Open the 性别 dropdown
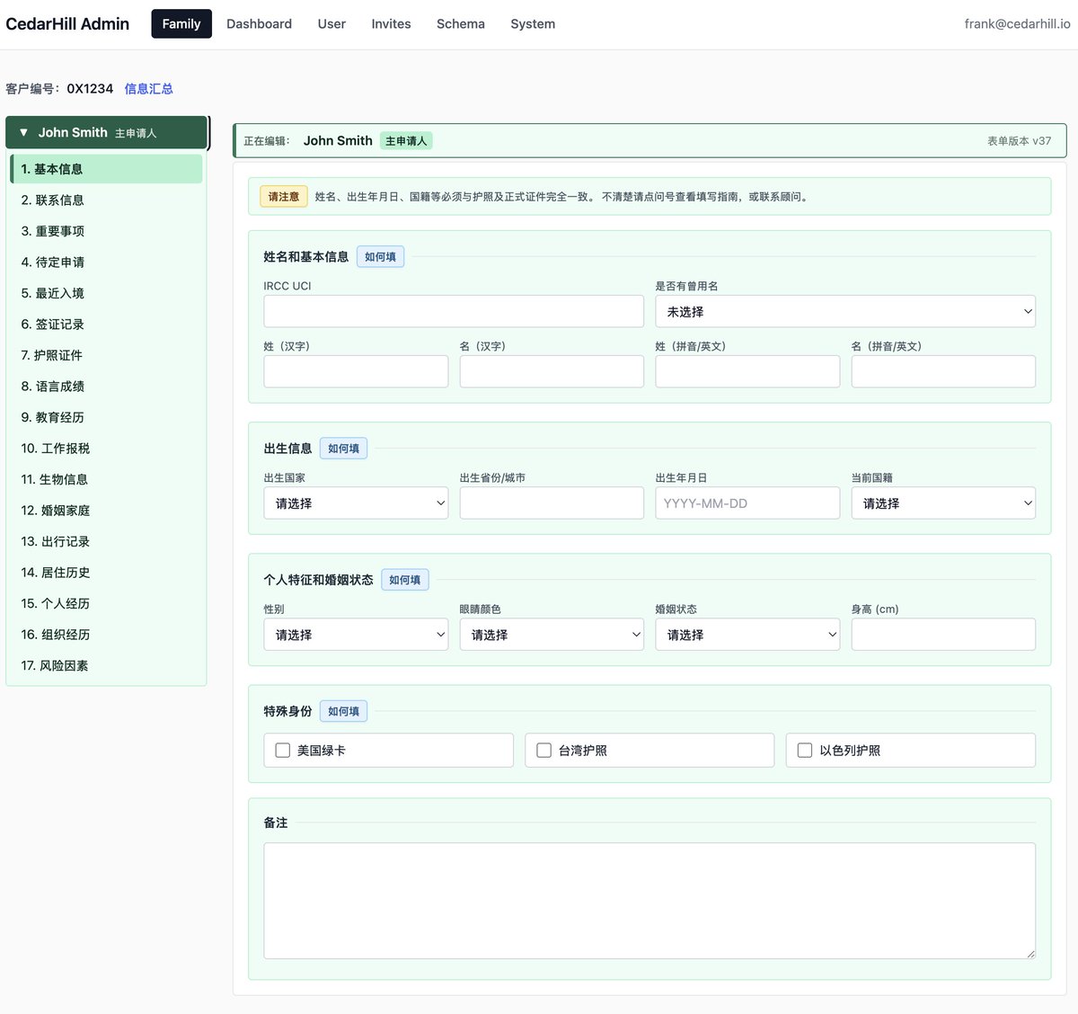Image resolution: width=1078 pixels, height=1014 pixels. click(x=356, y=634)
